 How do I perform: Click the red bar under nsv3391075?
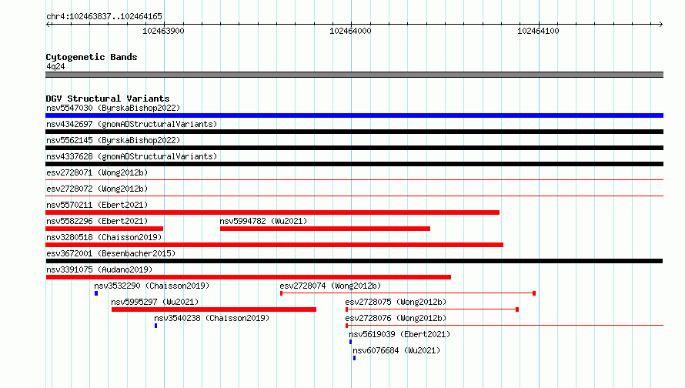point(248,277)
